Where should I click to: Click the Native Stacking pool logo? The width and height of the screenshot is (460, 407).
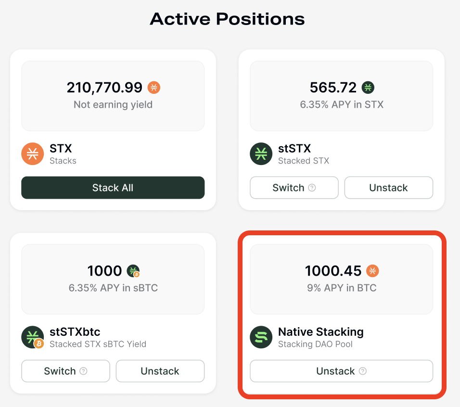(261, 337)
